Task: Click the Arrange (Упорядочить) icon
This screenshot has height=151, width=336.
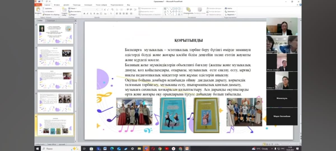Action: click(x=188, y=10)
